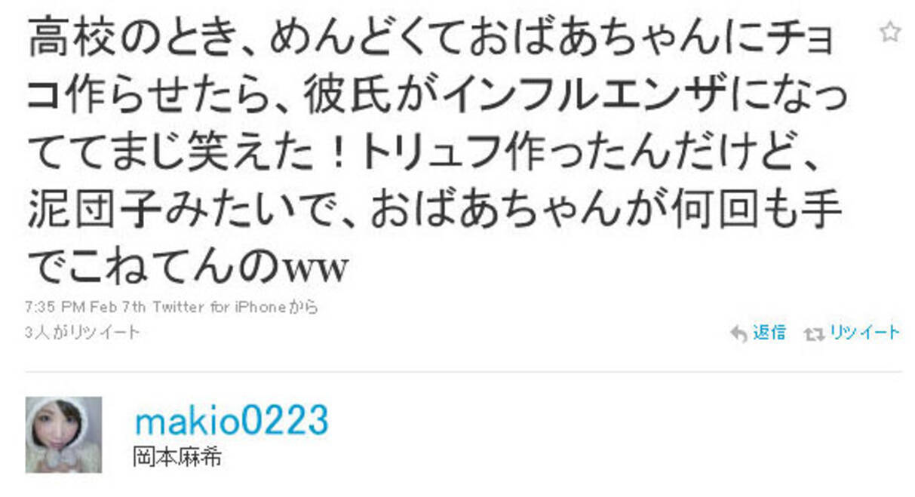Screen dimensions: 915x497
Task: Show the 3人がリツイート retweeters list
Action: pyautogui.click(x=82, y=332)
